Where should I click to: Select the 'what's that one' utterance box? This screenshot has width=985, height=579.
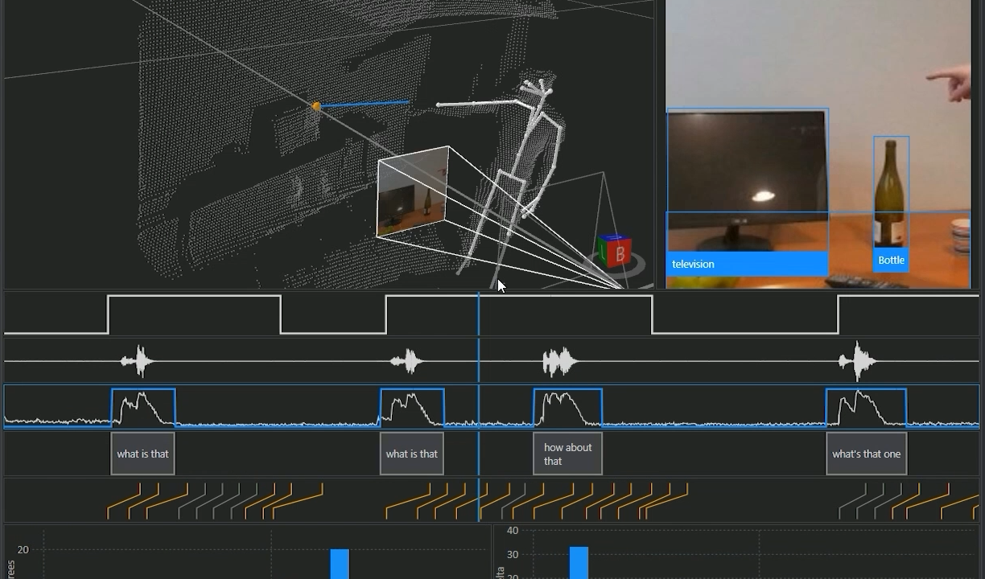(x=866, y=453)
